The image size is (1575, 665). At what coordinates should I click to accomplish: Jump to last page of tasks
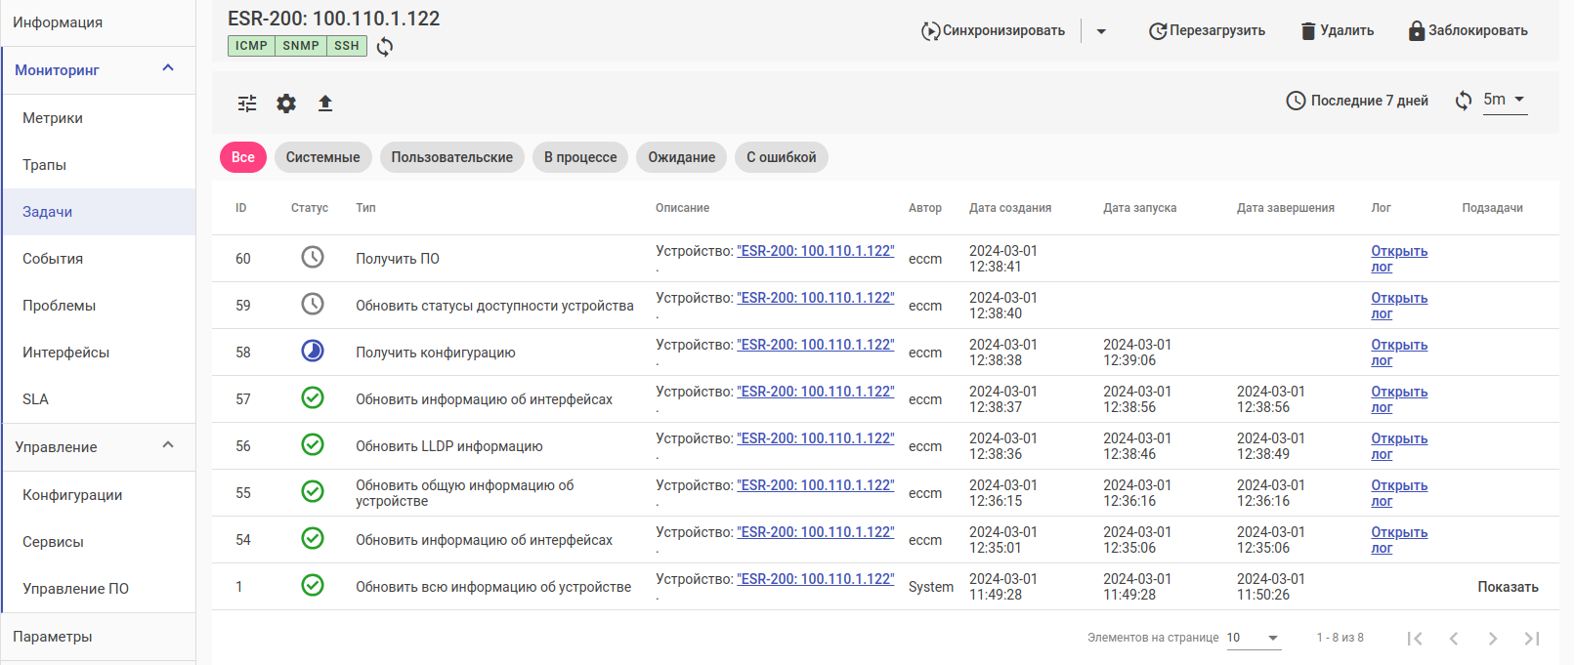1531,639
